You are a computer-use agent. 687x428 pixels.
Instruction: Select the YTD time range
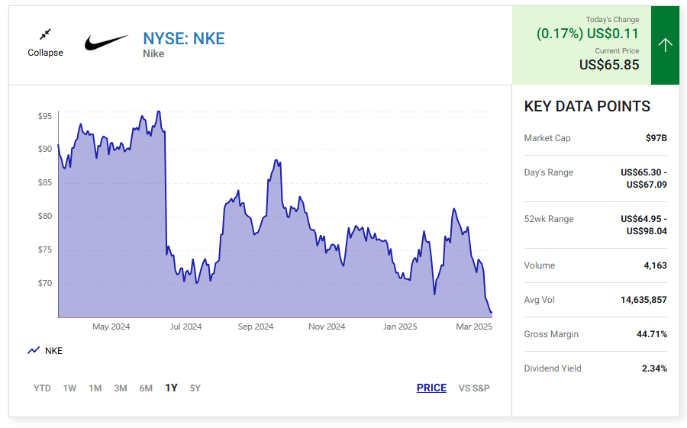point(42,388)
